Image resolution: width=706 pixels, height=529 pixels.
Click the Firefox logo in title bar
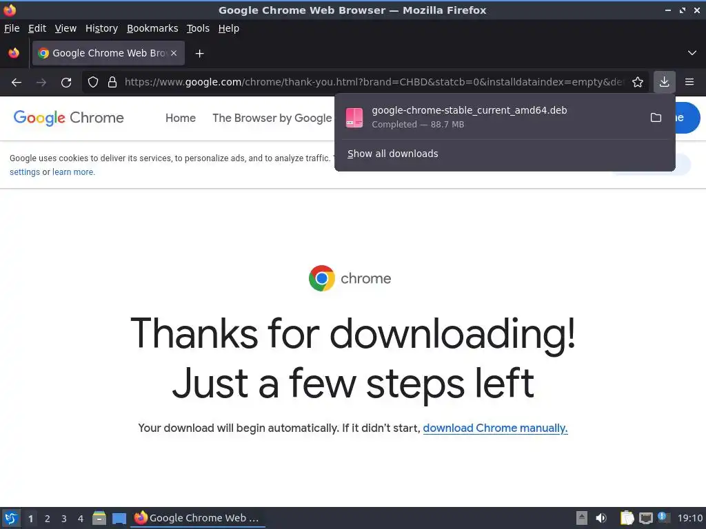(10, 10)
